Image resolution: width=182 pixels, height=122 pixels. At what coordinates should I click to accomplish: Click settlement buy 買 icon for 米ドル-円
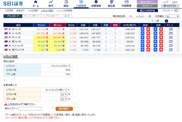click(161, 29)
